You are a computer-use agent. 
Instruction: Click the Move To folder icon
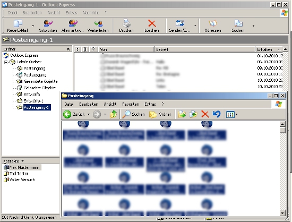tap(182, 114)
